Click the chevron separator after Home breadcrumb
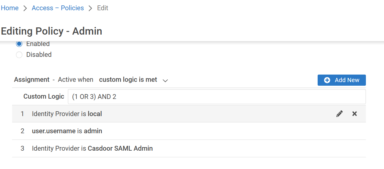The height and width of the screenshot is (169, 384). click(25, 8)
